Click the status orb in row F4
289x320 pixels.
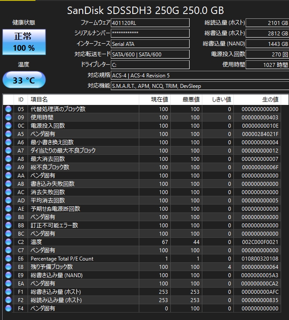pos(8,308)
